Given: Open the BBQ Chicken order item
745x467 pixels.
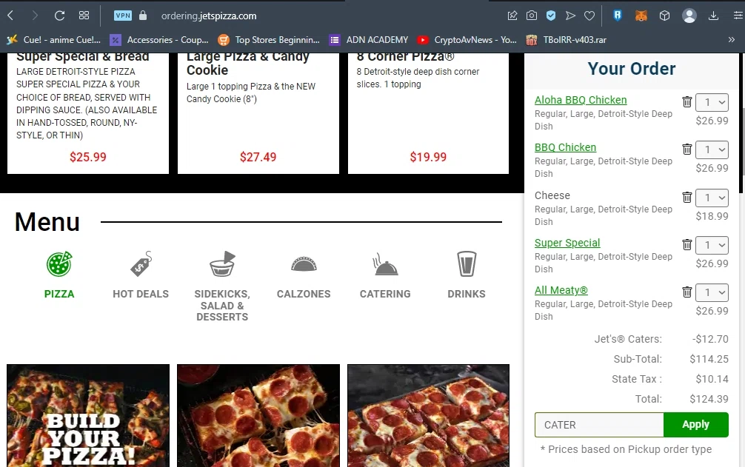Looking at the screenshot, I should tap(565, 147).
